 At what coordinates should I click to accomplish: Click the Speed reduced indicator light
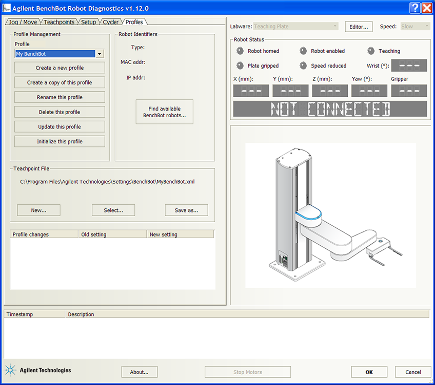[303, 66]
